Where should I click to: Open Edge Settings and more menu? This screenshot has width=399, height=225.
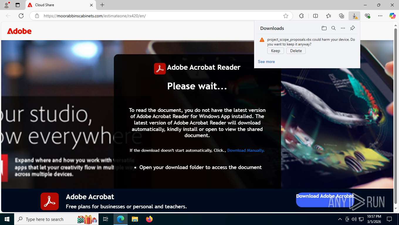(380, 16)
